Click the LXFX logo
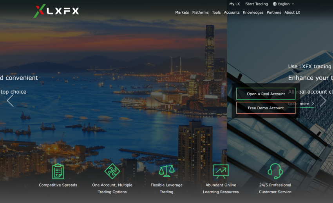Image resolution: width=333 pixels, height=203 pixels. (x=56, y=11)
